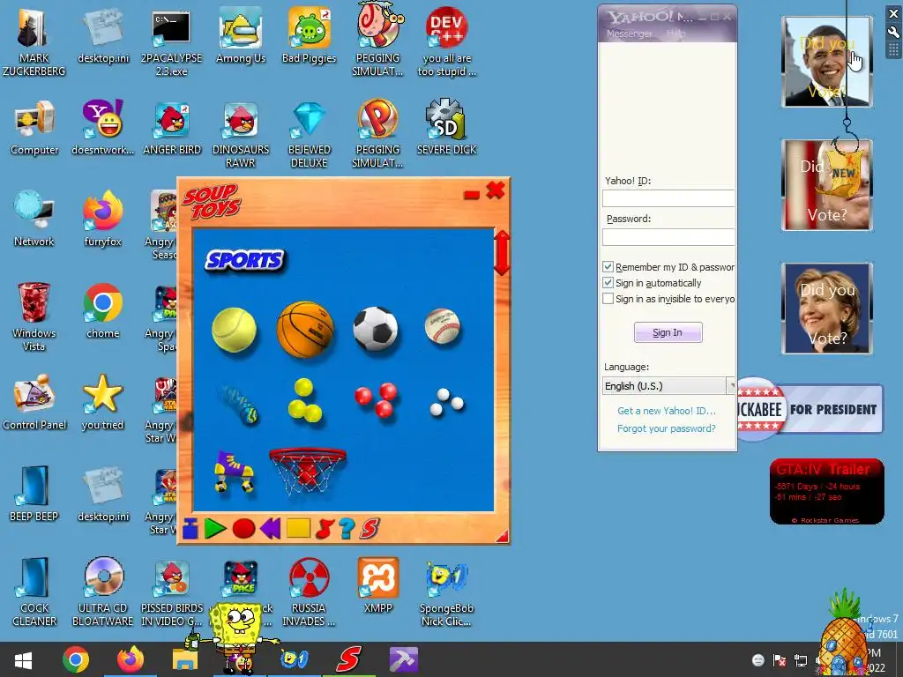903x677 pixels.
Task: Click the Hillary Did you Vote gadget
Action: [x=827, y=308]
